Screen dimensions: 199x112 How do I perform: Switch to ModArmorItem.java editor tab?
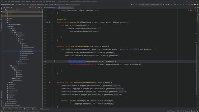click(66, 7)
